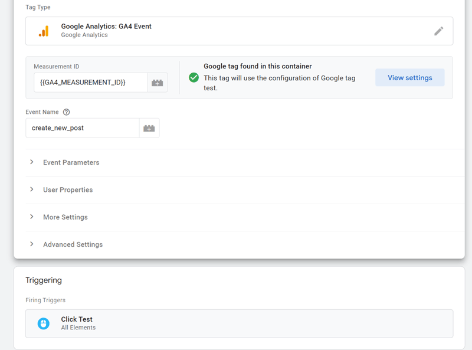Open variable picker beside Event Name field
472x350 pixels.
tap(149, 128)
